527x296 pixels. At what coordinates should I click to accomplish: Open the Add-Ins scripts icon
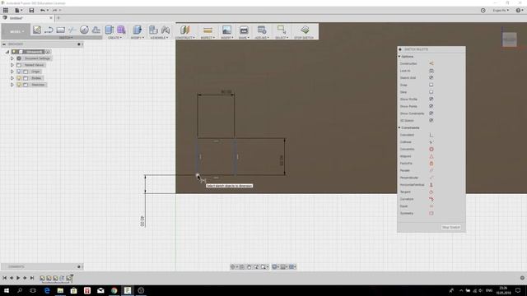click(x=262, y=30)
